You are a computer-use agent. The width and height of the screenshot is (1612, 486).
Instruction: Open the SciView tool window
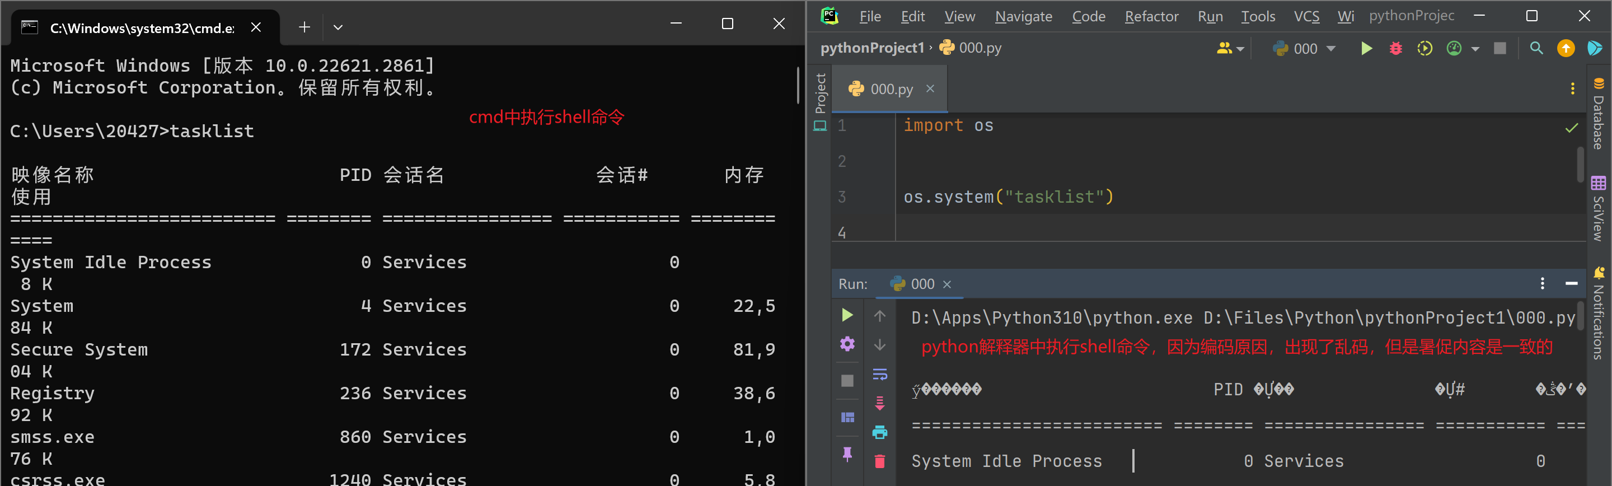point(1598,208)
